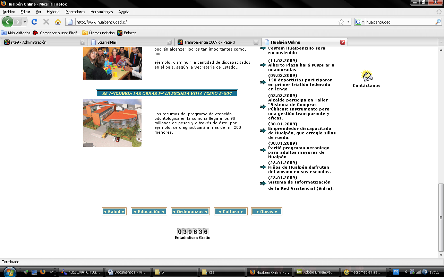The height and width of the screenshot is (277, 444).
Task: Switch to Adobe Dreamweaver in the taskbar
Action: pos(317,272)
